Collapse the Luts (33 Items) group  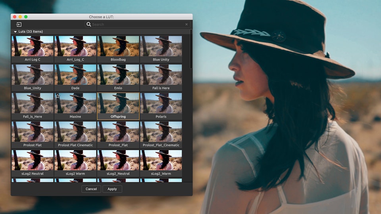15,32
